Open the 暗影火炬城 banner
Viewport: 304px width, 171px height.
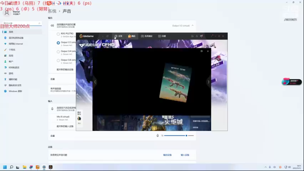tap(152, 123)
